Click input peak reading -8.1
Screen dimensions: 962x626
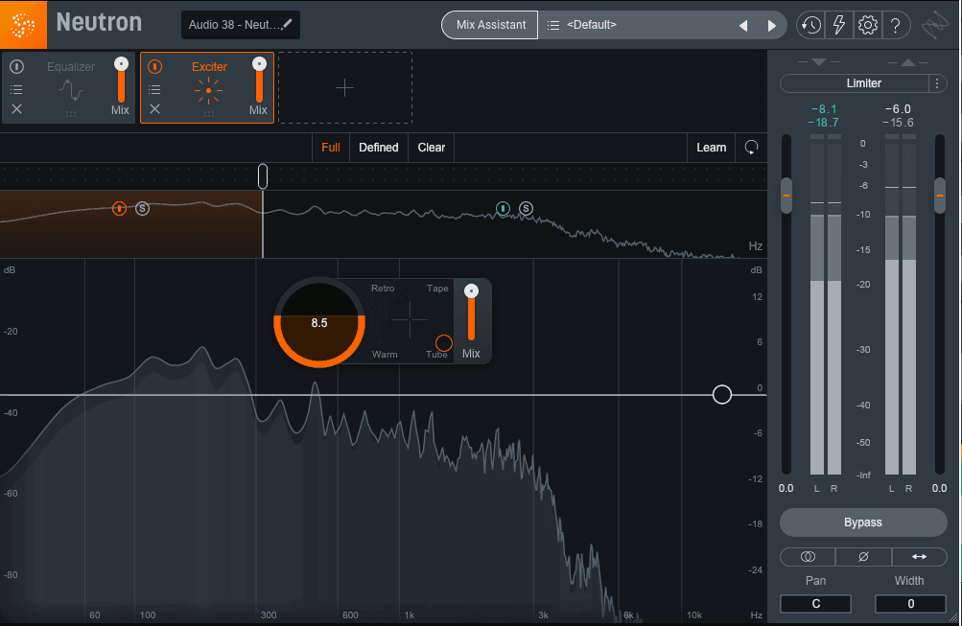pyautogui.click(x=824, y=109)
